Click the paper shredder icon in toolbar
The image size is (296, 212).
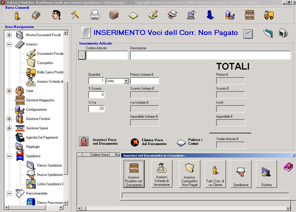pos(172,15)
